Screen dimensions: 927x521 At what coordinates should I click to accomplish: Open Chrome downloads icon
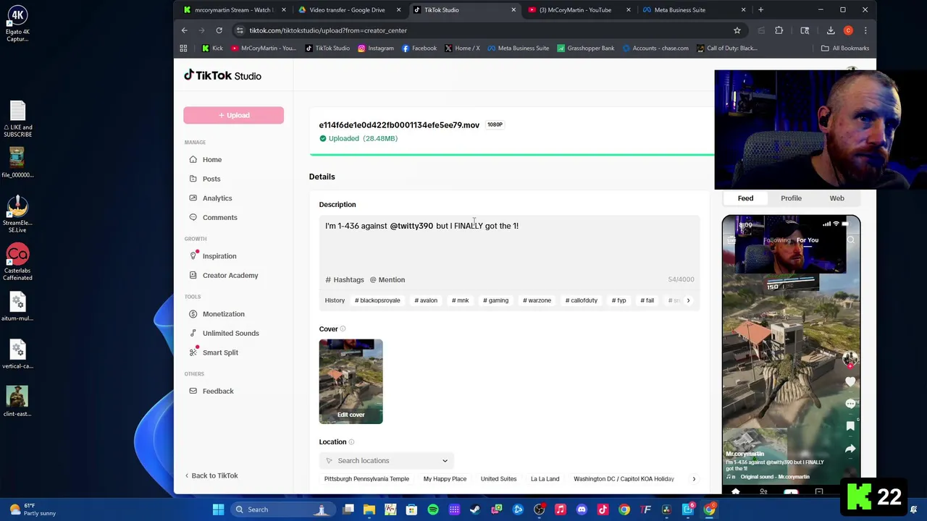pos(831,30)
